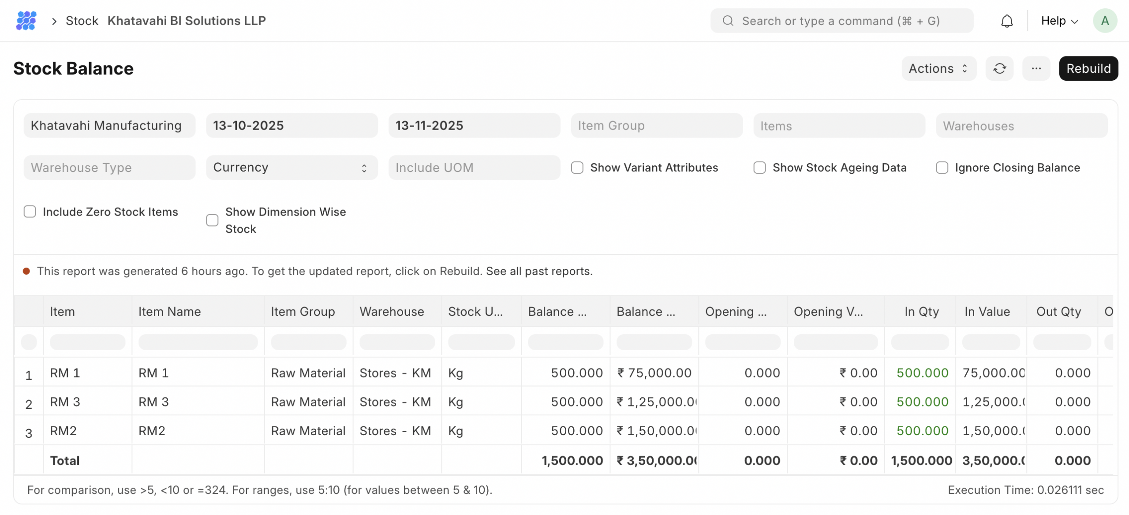Open the Help menu
Image resolution: width=1129 pixels, height=515 pixels.
tap(1059, 21)
